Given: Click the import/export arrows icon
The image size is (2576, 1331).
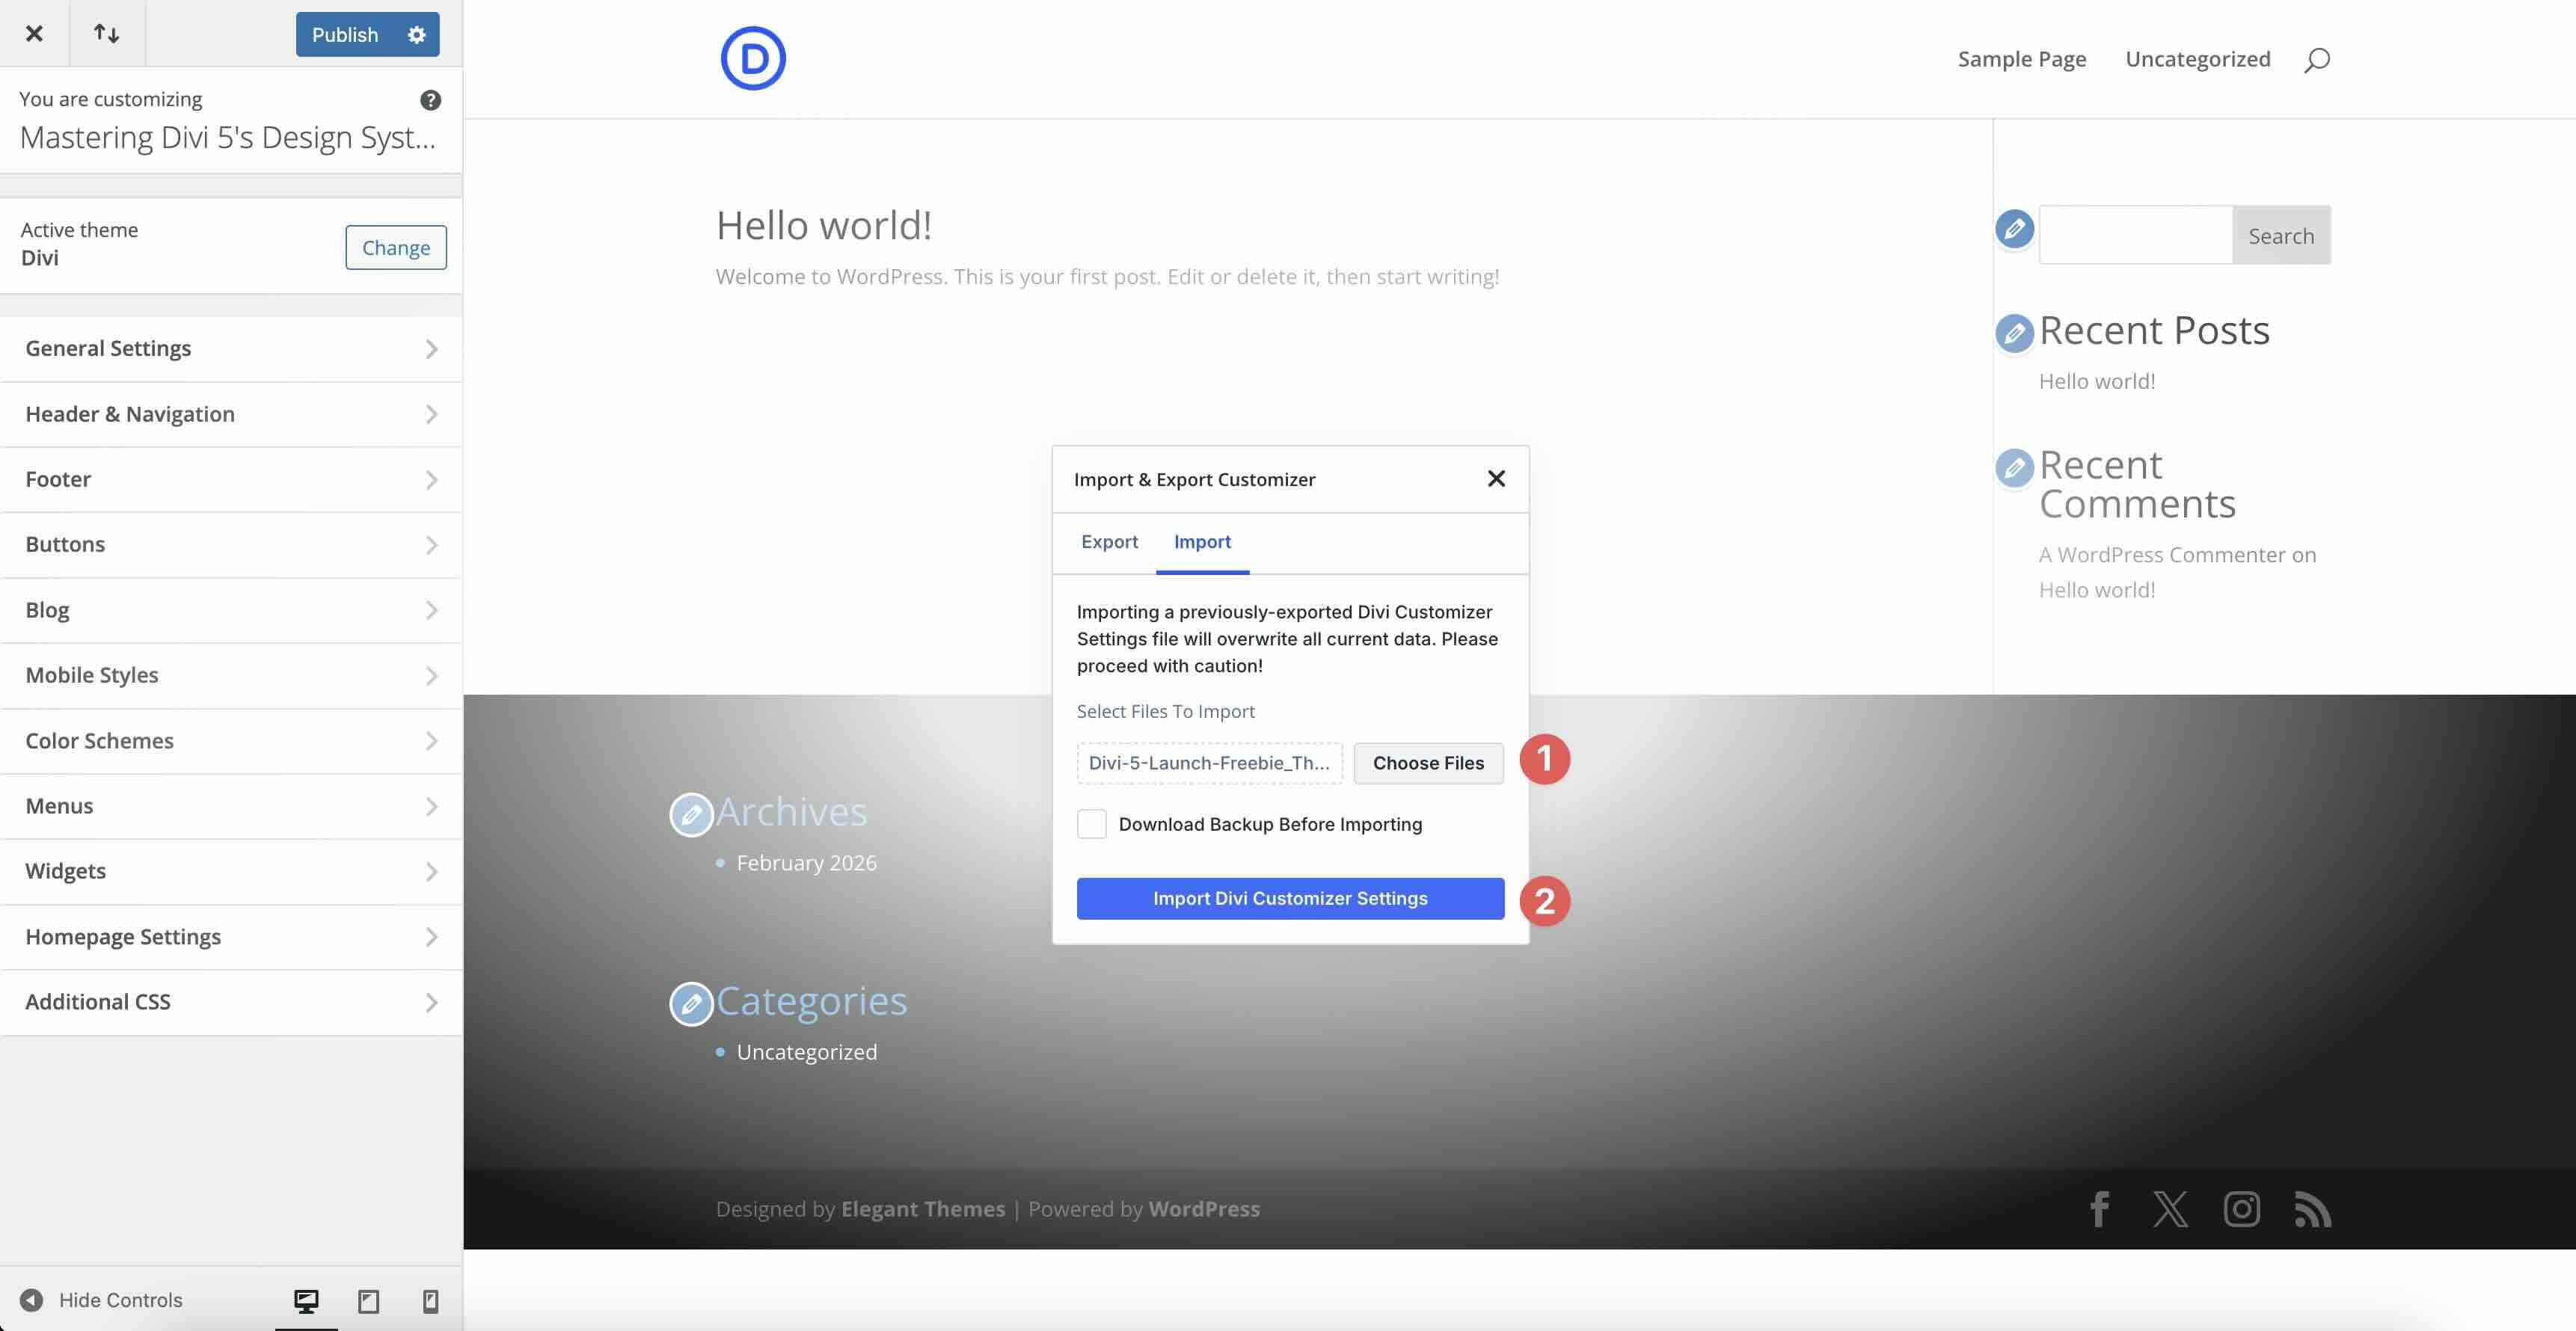Looking at the screenshot, I should click(x=106, y=33).
